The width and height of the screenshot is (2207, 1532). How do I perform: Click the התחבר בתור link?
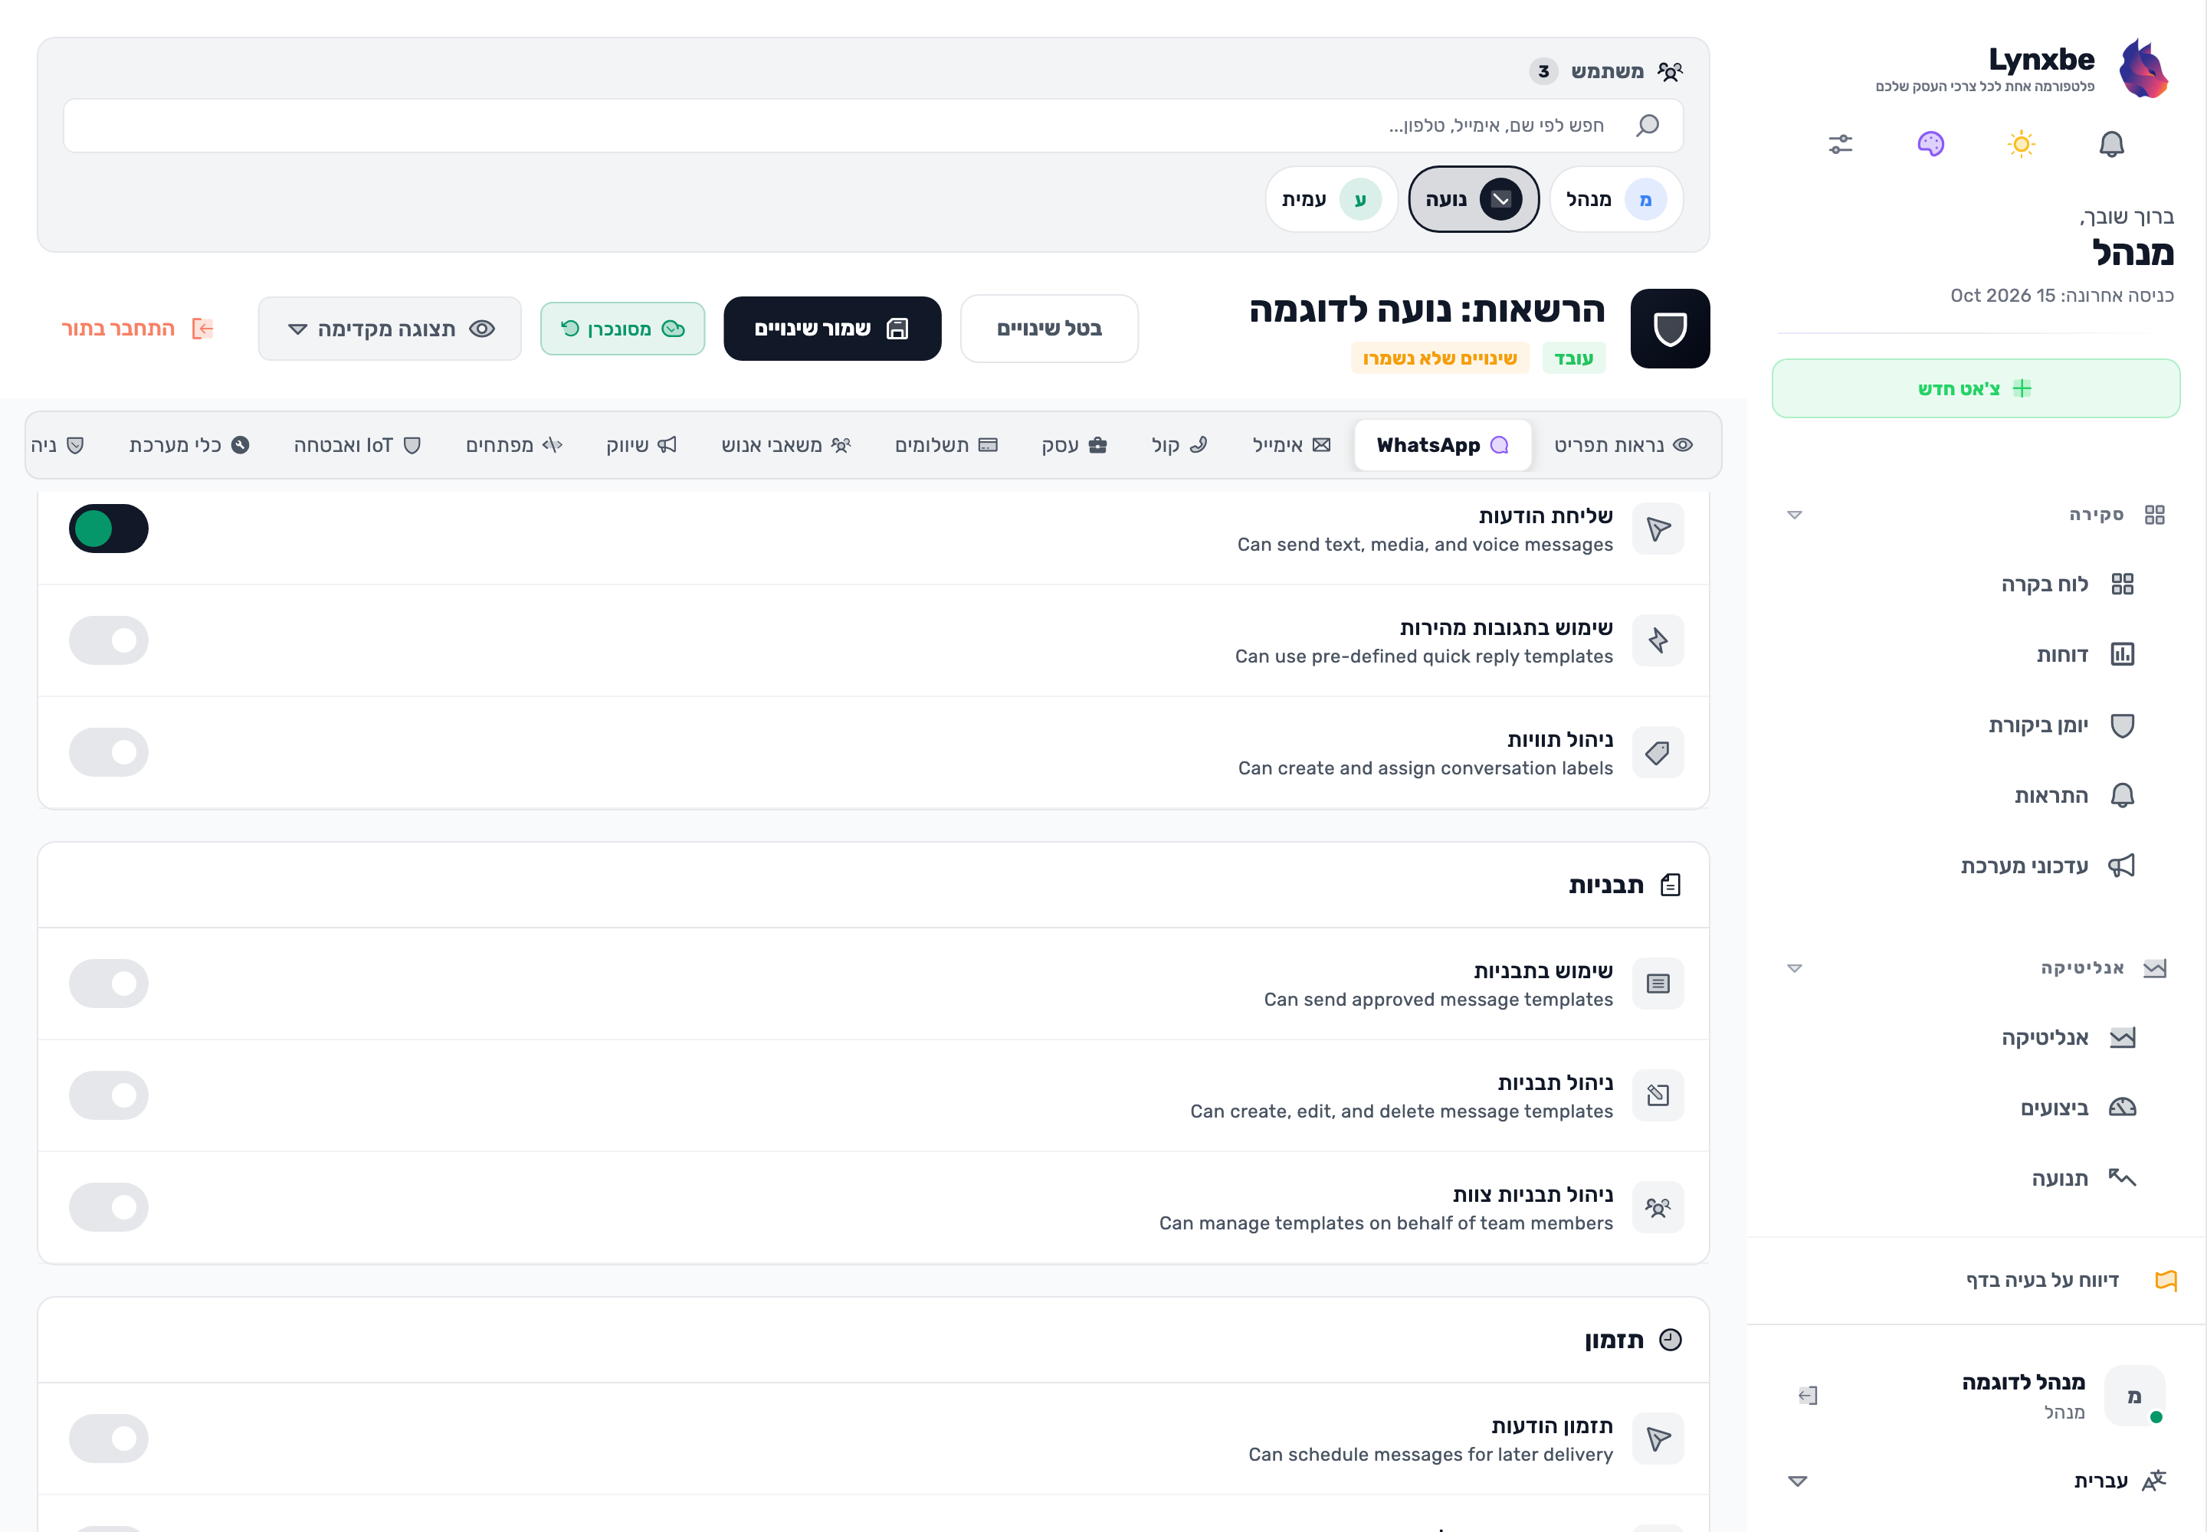pos(137,329)
